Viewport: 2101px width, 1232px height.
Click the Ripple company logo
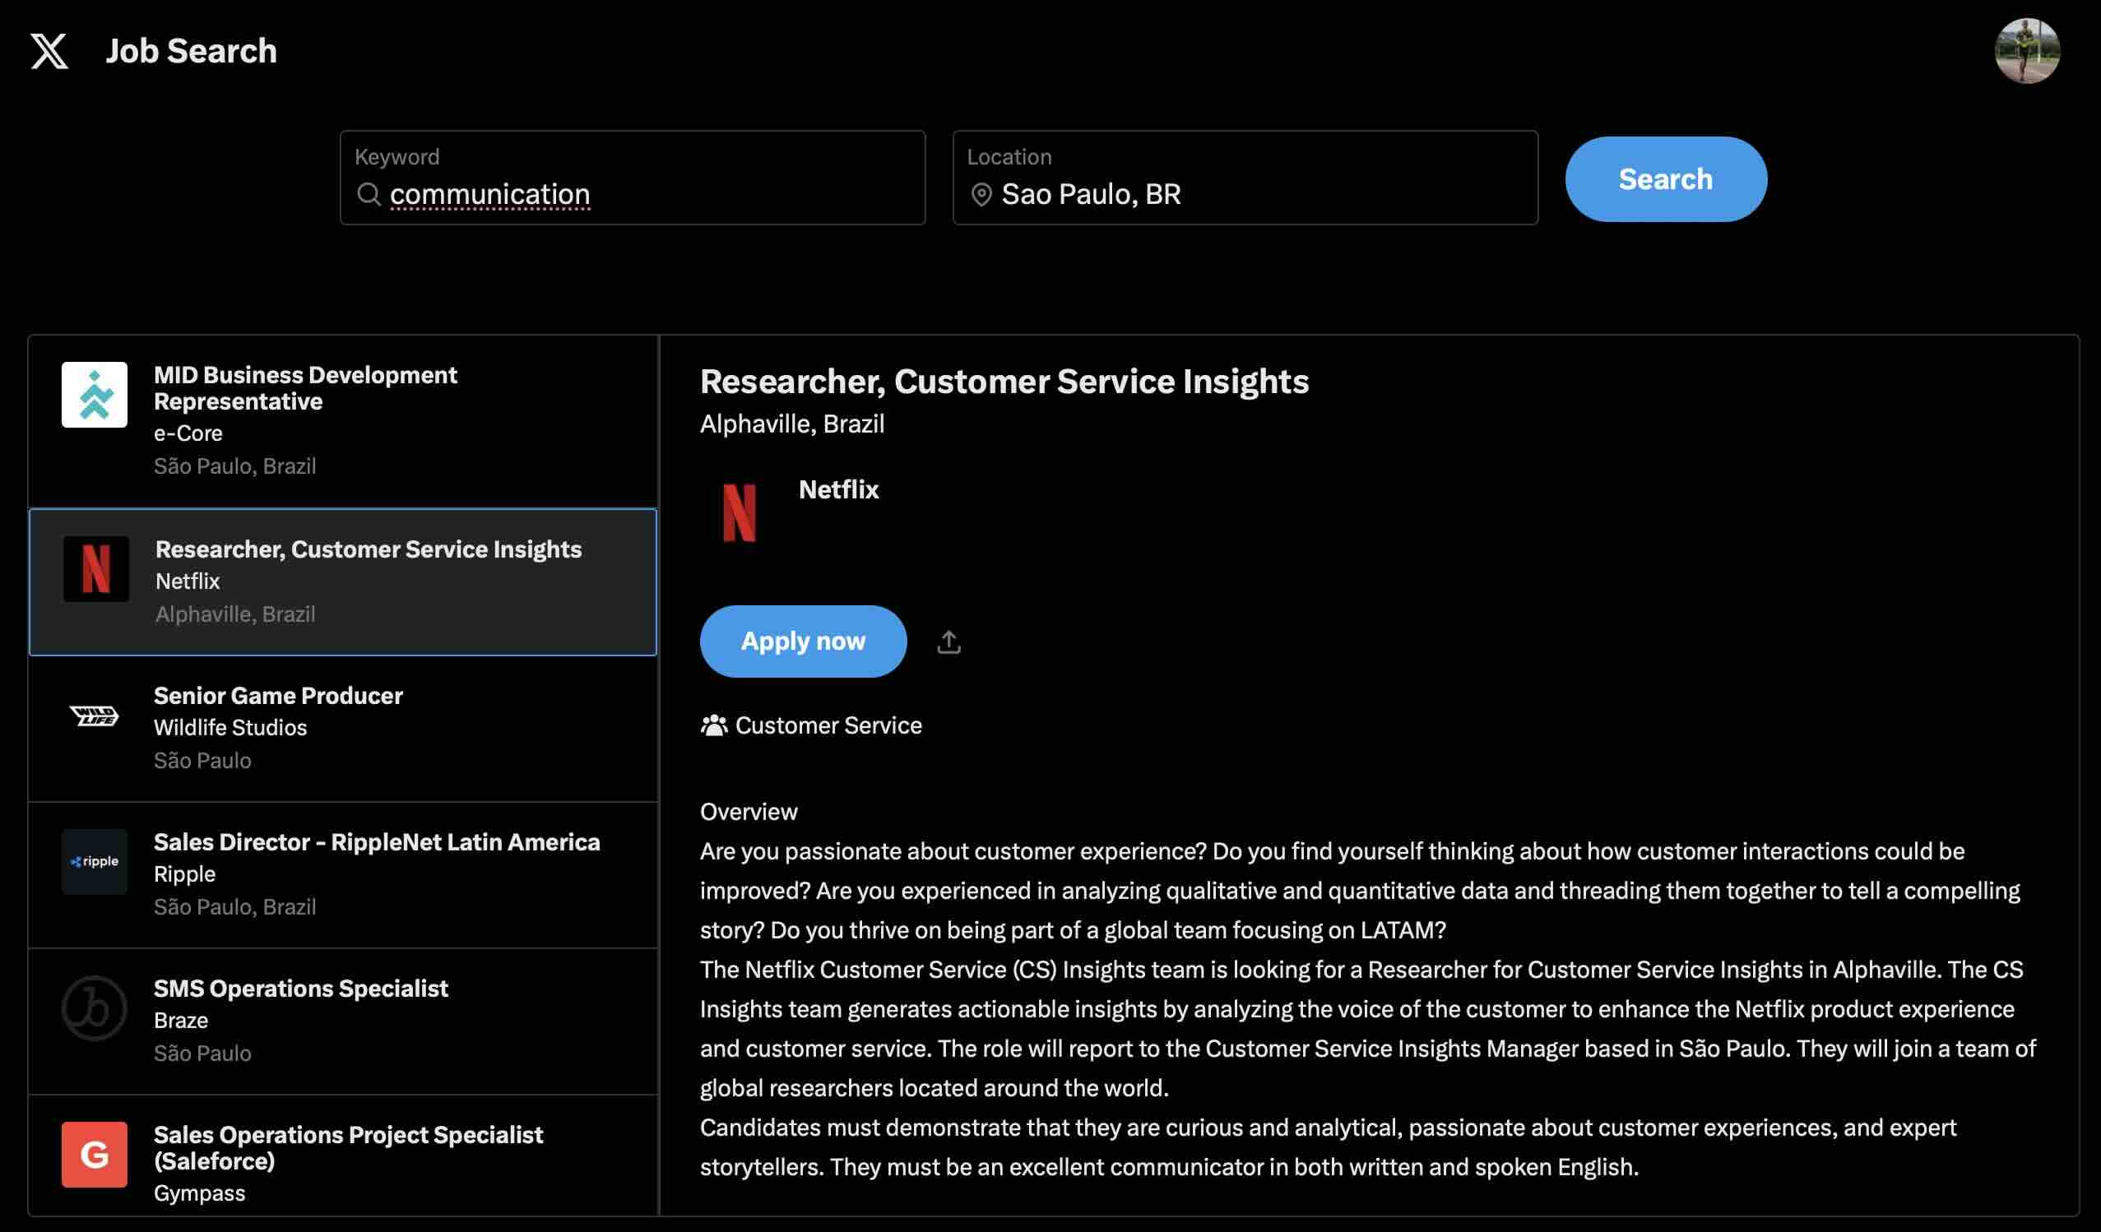[x=95, y=861]
